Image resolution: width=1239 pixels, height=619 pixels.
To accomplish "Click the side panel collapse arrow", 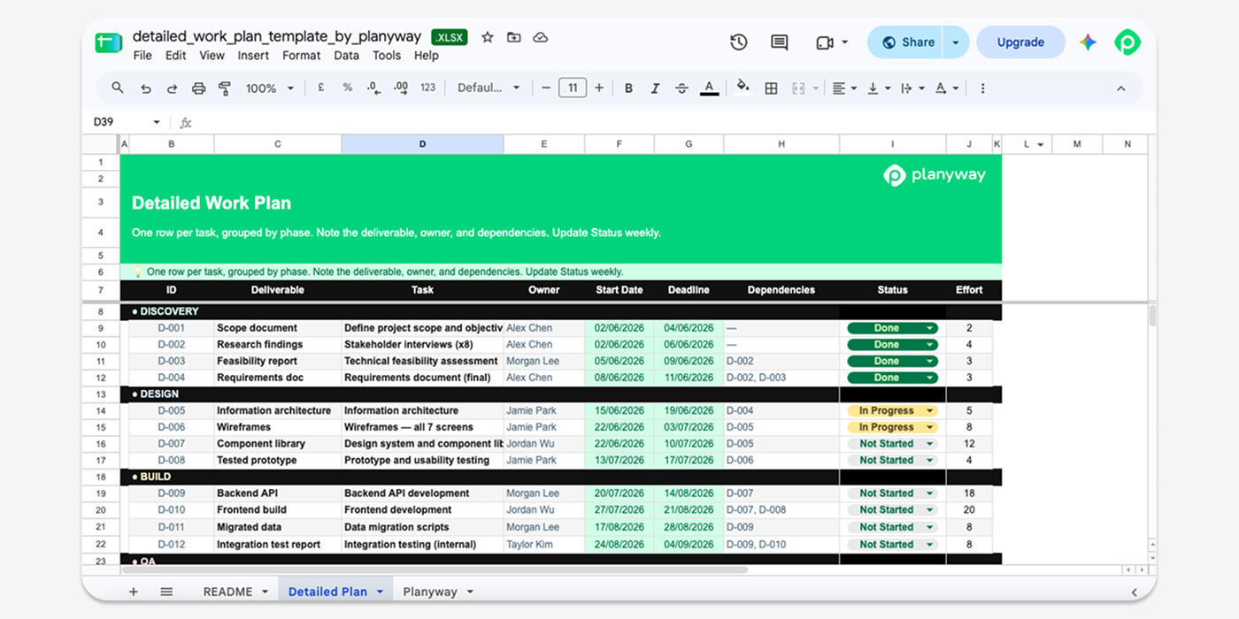I will coord(1135,592).
